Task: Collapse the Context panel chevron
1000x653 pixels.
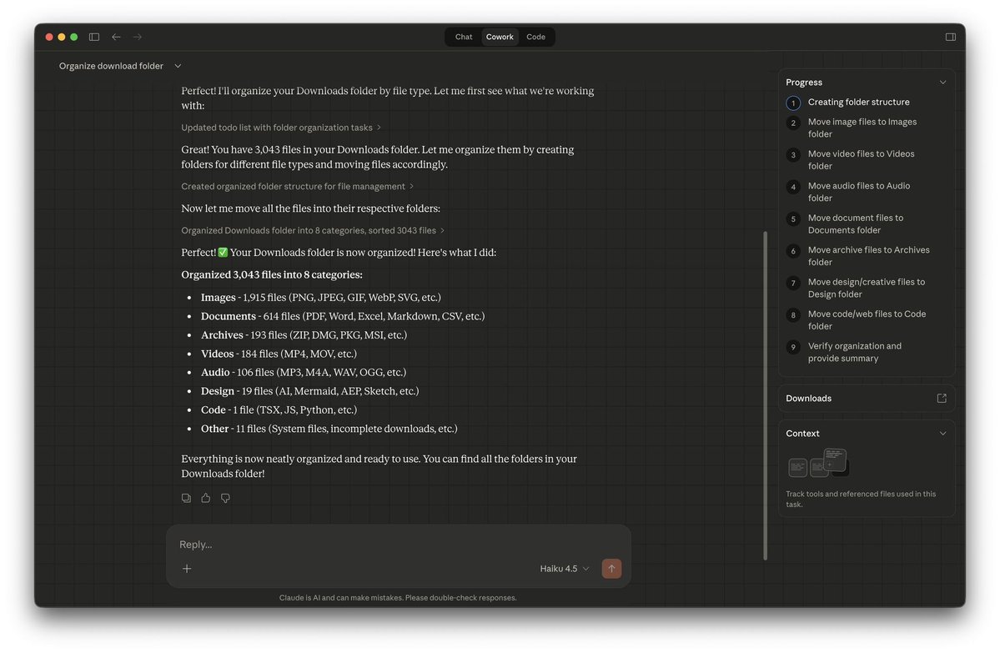Action: 942,433
